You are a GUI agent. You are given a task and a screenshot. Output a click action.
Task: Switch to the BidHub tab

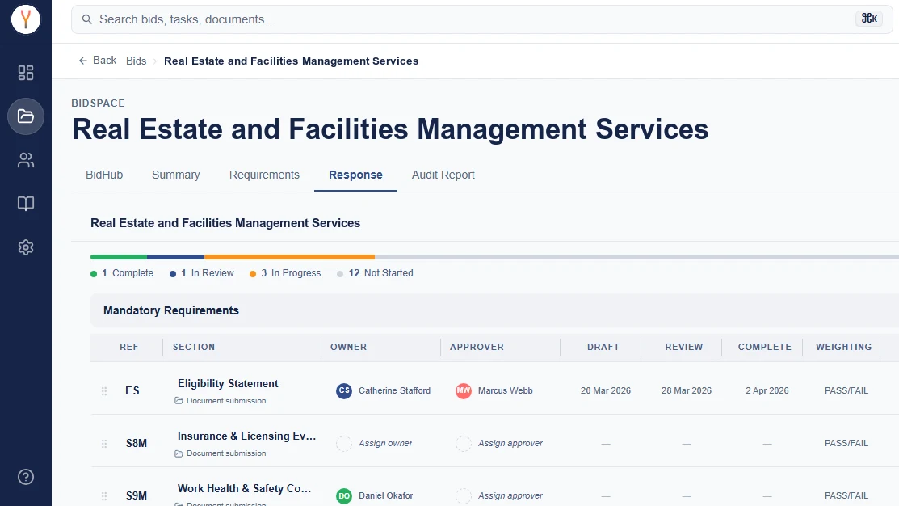tap(104, 175)
